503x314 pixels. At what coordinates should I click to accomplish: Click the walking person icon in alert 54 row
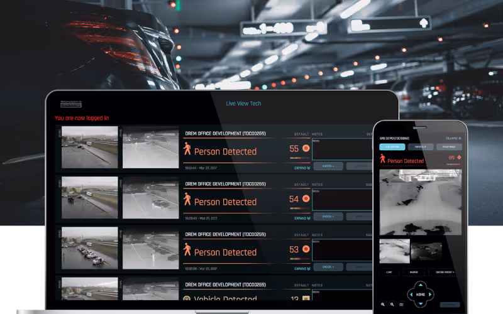point(187,199)
